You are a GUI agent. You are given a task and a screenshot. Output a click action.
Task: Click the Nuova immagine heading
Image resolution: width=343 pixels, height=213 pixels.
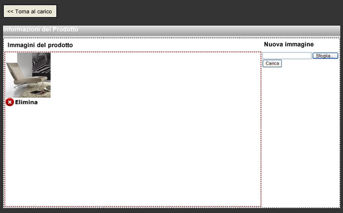pos(289,44)
